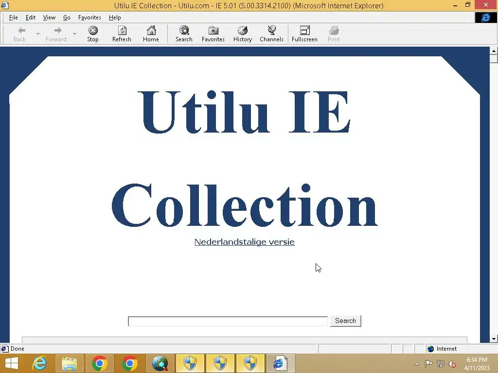Open the Back history dropdown arrow
This screenshot has height=373, width=498.
coord(38,34)
